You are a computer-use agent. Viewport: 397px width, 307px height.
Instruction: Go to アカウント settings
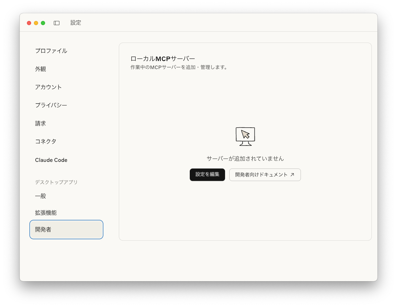tap(66, 87)
